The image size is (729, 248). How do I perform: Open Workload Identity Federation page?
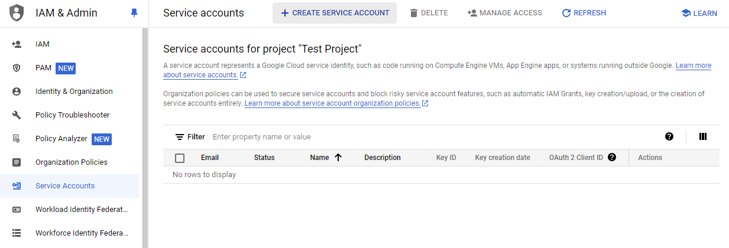tap(81, 210)
